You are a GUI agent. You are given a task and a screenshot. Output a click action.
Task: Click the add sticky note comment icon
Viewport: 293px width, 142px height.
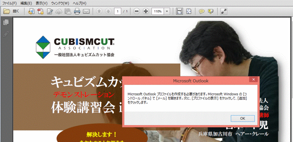coord(201,11)
